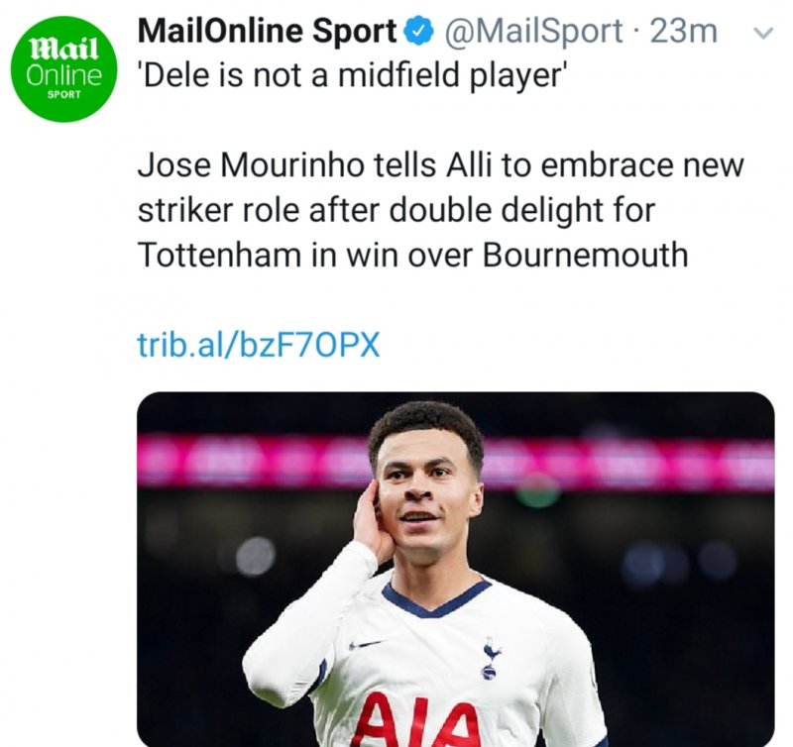Click the Jose Mourinho tweet body text
793x747 pixels.
click(440, 210)
